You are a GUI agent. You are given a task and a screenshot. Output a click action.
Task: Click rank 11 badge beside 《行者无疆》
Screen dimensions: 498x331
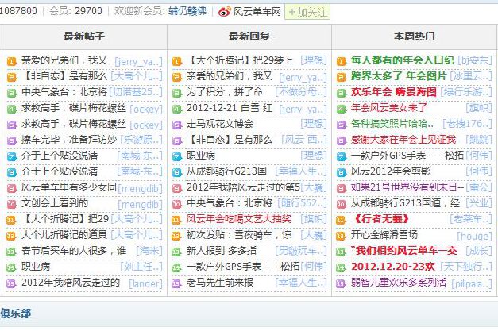(x=341, y=220)
